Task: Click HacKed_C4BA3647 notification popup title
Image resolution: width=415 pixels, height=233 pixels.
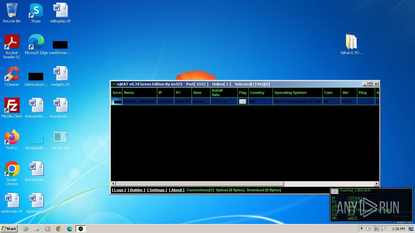Action: click(x=356, y=191)
